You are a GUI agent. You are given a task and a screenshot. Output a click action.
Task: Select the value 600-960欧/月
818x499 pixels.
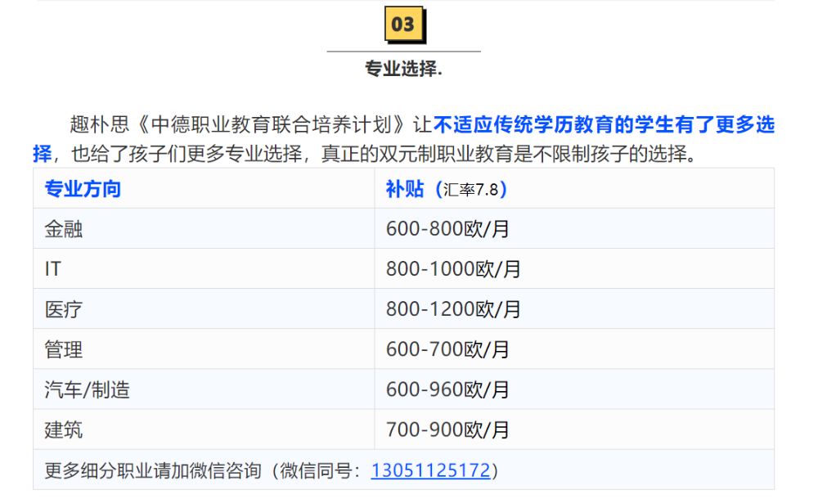tap(447, 389)
